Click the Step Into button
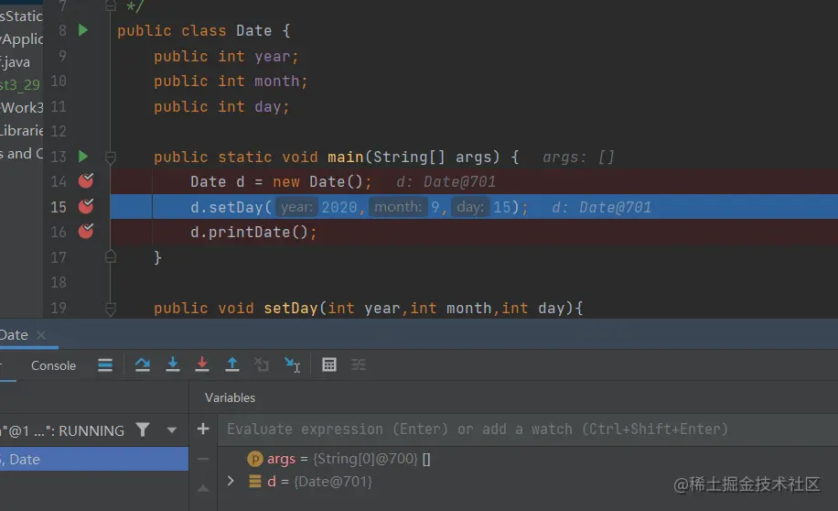The image size is (838, 511). pyautogui.click(x=173, y=364)
